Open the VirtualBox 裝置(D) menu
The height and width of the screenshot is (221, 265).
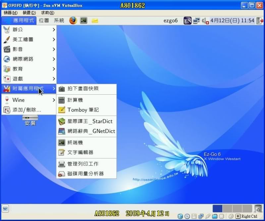(x=29, y=13)
